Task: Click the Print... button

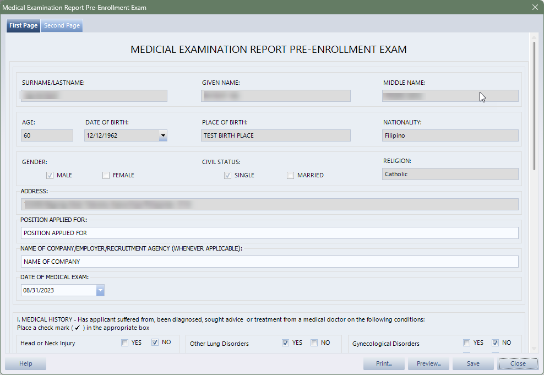Action: [x=384, y=363]
